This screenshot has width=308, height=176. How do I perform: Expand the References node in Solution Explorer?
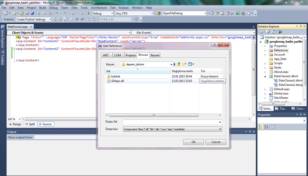(265, 50)
